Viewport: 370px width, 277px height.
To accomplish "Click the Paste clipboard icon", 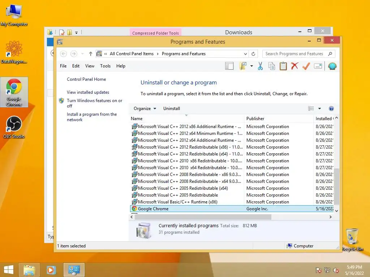I will 283,66.
